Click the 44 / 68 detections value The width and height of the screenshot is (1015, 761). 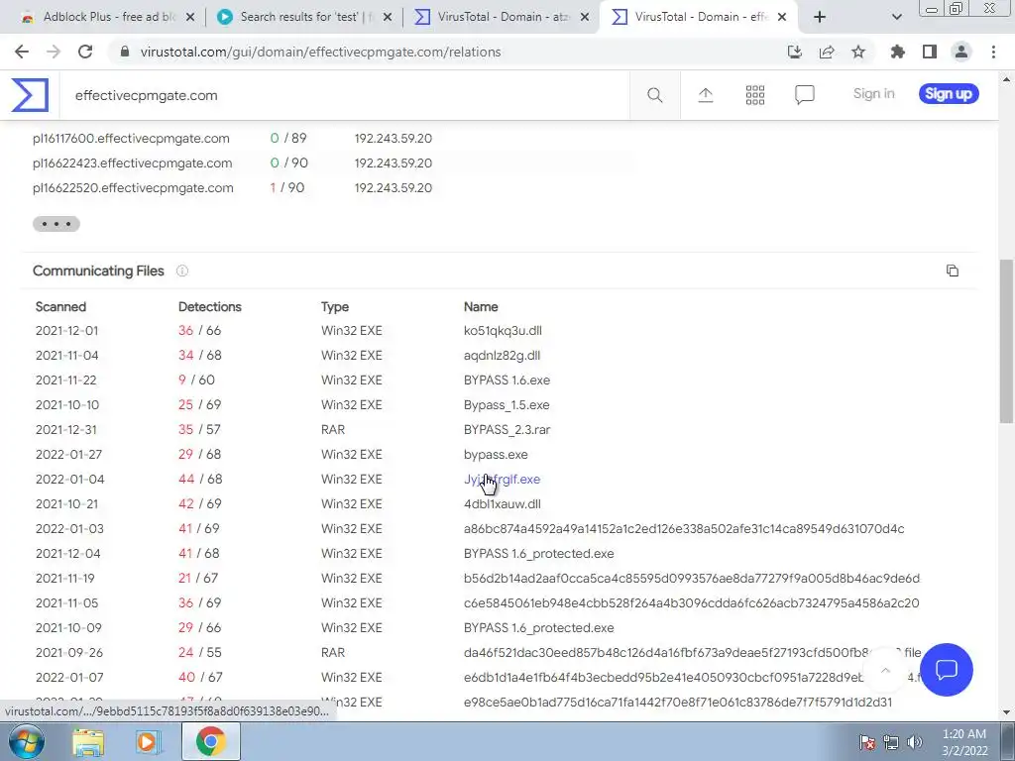[x=200, y=480]
